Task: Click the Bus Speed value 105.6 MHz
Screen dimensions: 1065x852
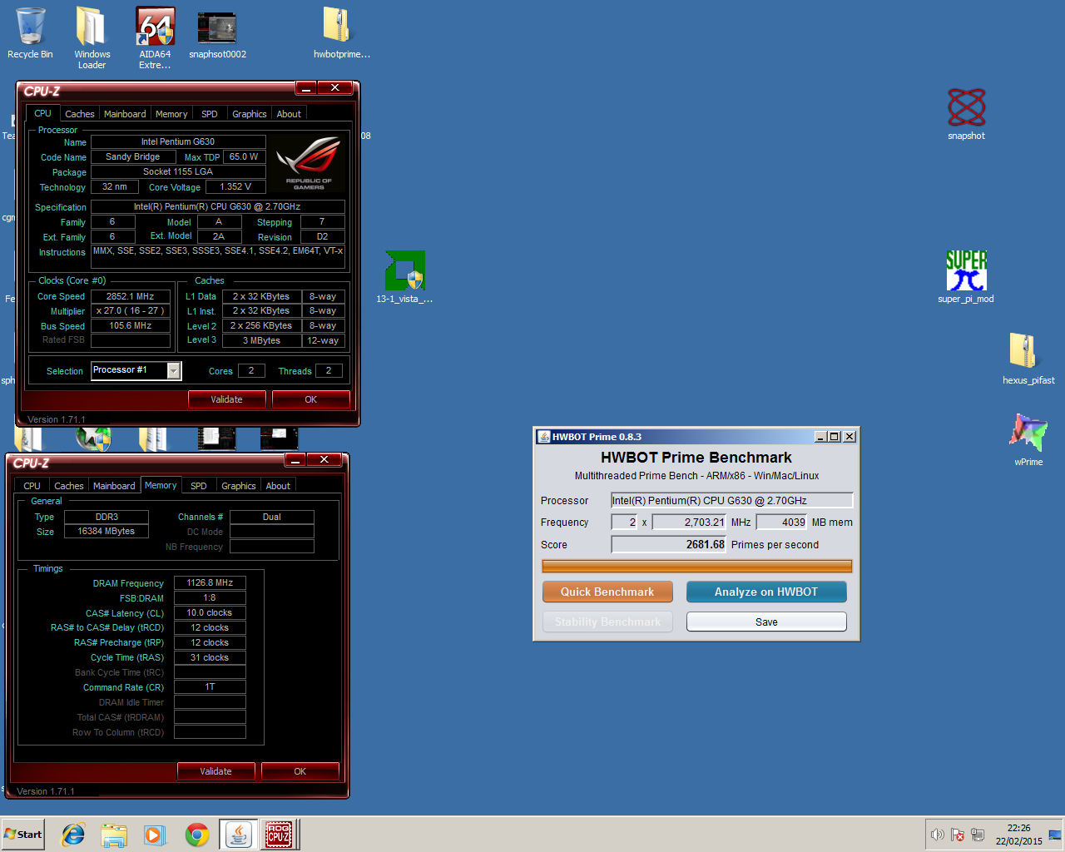Action: [x=131, y=325]
